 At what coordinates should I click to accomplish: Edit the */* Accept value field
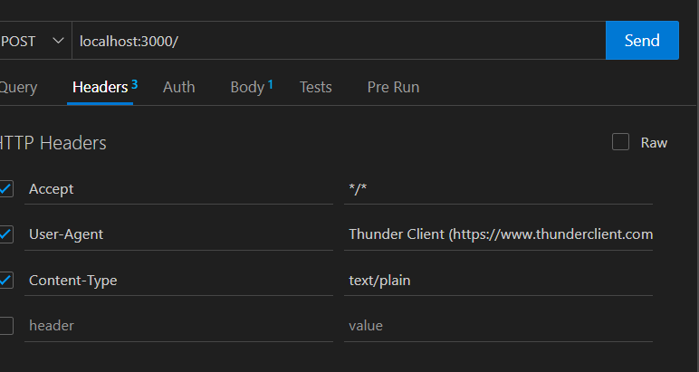498,189
